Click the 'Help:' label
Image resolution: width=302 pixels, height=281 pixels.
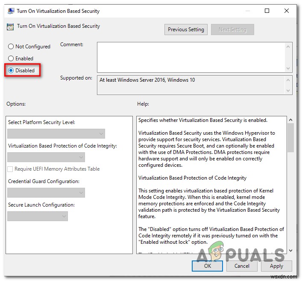pos(143,104)
